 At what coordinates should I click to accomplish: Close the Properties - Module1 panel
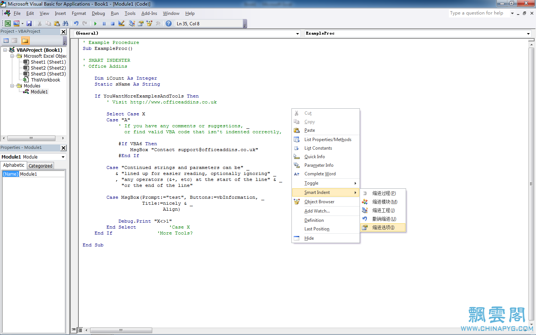coord(63,148)
